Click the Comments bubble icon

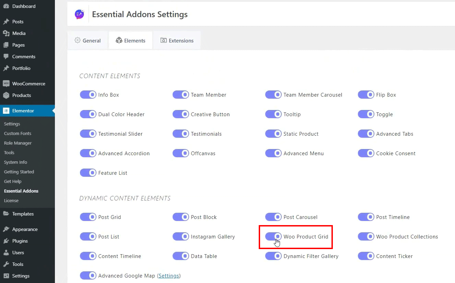pos(6,57)
